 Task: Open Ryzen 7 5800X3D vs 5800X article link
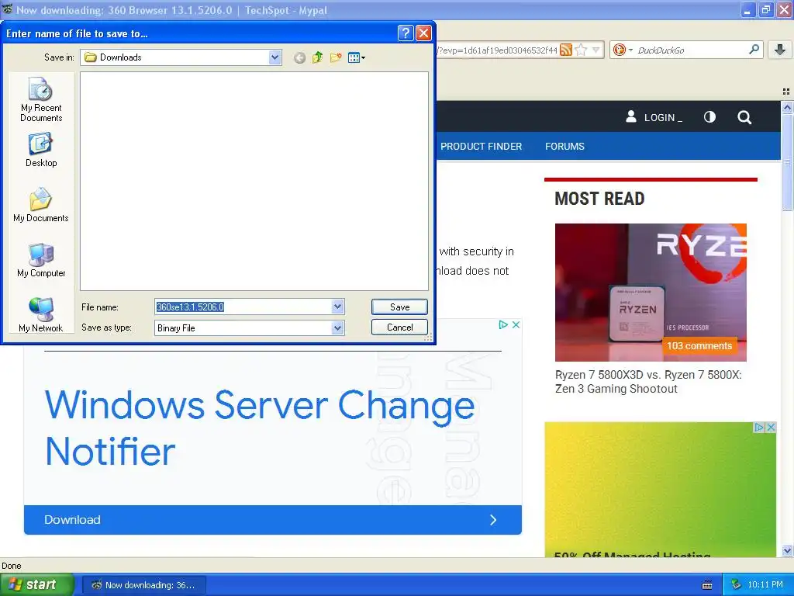pyautogui.click(x=648, y=382)
